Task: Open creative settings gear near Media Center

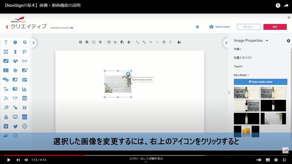Action: (197, 27)
